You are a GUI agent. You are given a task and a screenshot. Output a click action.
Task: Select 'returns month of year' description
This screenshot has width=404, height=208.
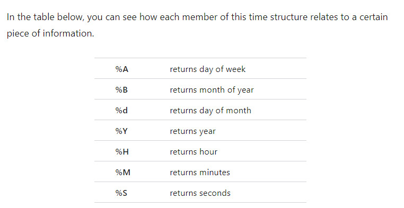pos(212,90)
